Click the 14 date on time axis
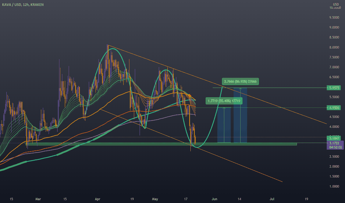This screenshot has width=345, height=203. point(240,199)
